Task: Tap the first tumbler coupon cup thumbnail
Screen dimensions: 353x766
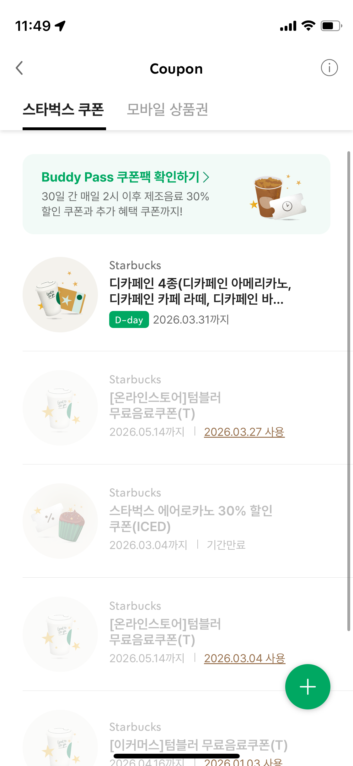Action: coord(60,408)
